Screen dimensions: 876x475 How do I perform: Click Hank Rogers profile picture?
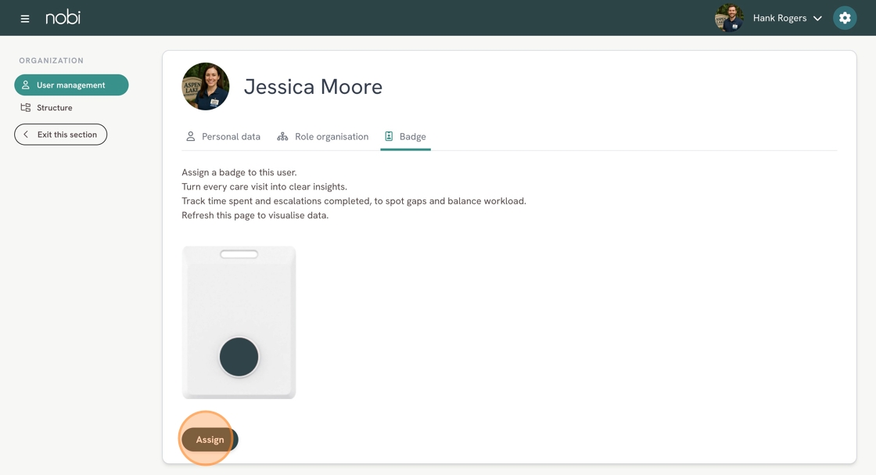click(x=729, y=18)
